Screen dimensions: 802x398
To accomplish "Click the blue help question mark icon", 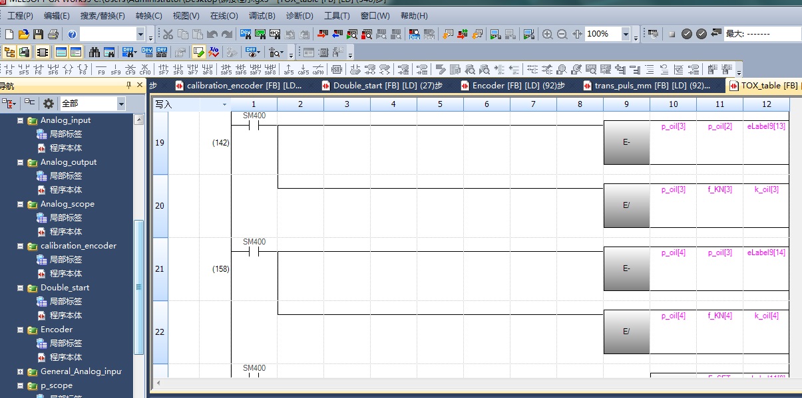I will tap(72, 34).
